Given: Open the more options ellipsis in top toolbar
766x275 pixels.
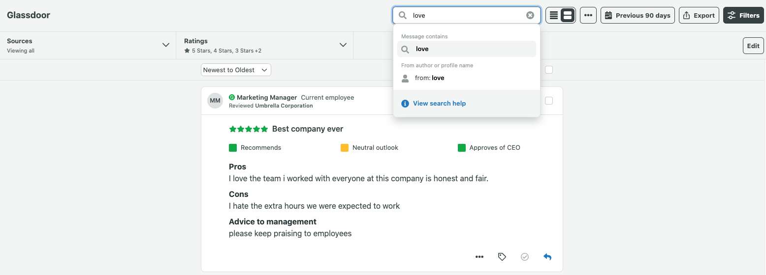Looking at the screenshot, I should [x=588, y=15].
